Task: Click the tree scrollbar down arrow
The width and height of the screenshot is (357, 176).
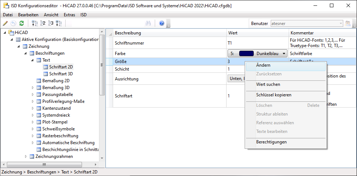Action: point(102,158)
